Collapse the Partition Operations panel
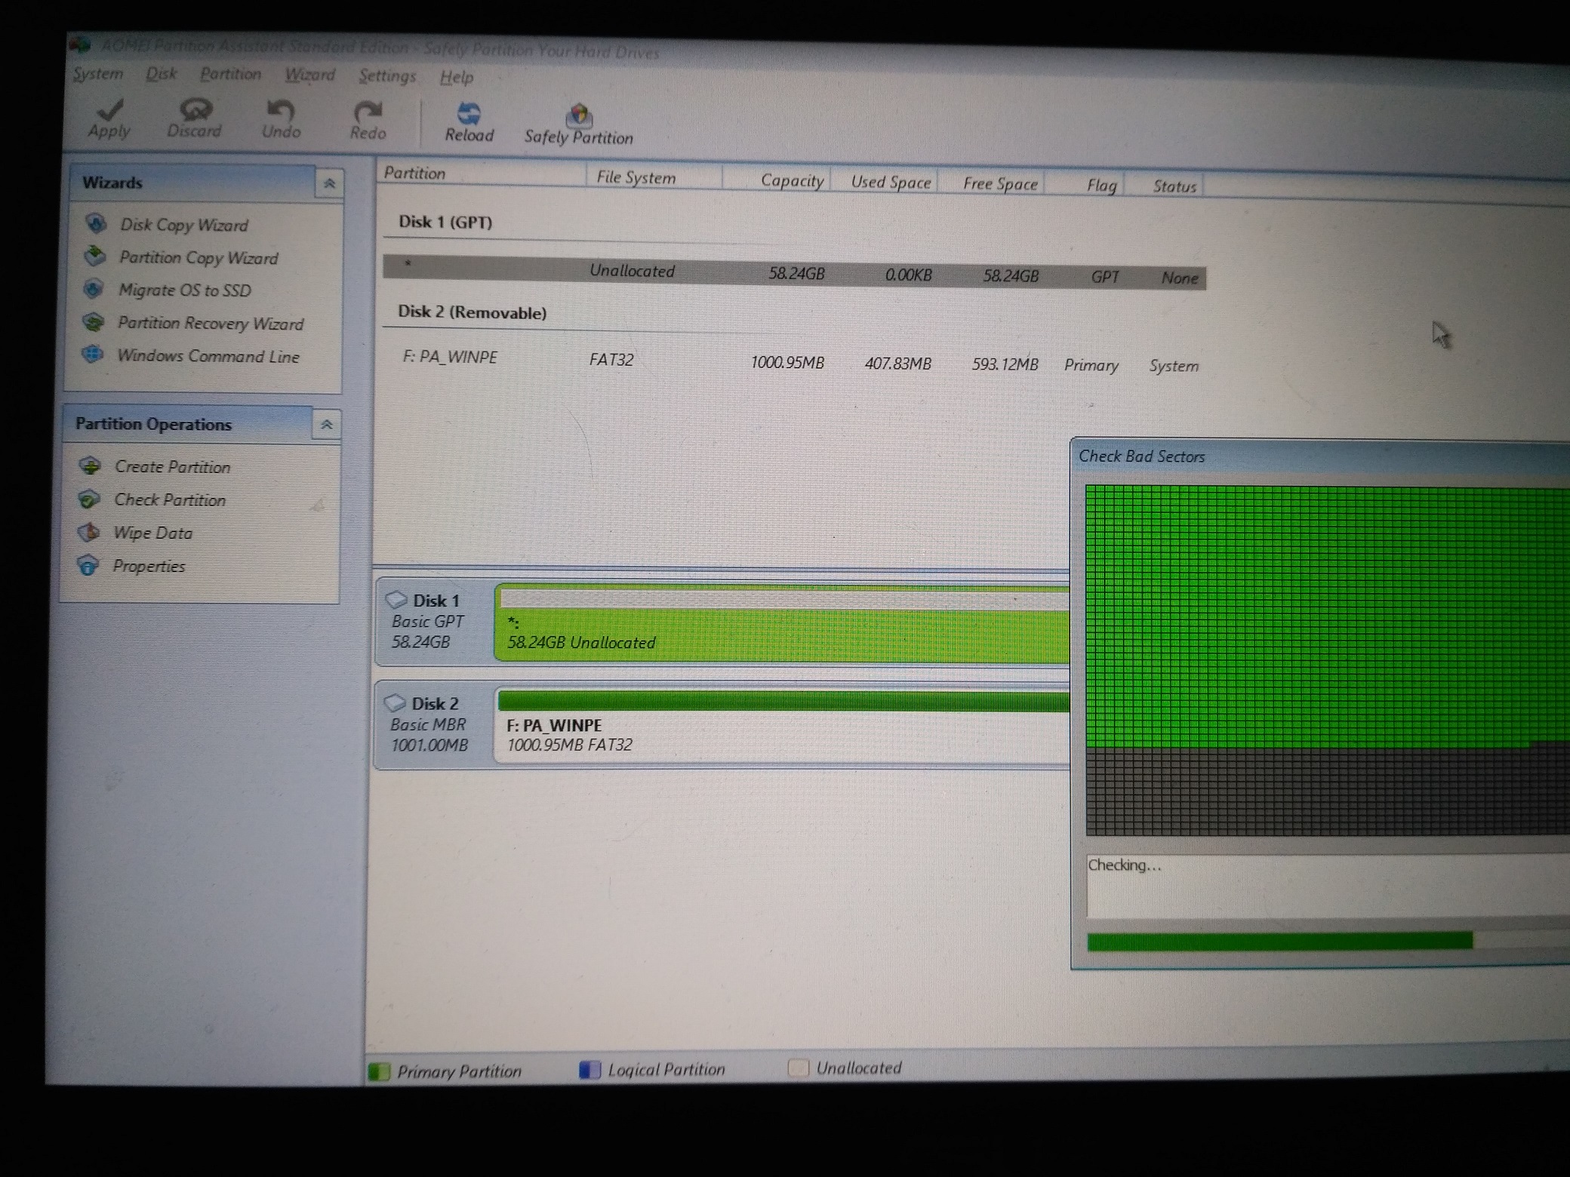The width and height of the screenshot is (1570, 1177). [x=327, y=425]
